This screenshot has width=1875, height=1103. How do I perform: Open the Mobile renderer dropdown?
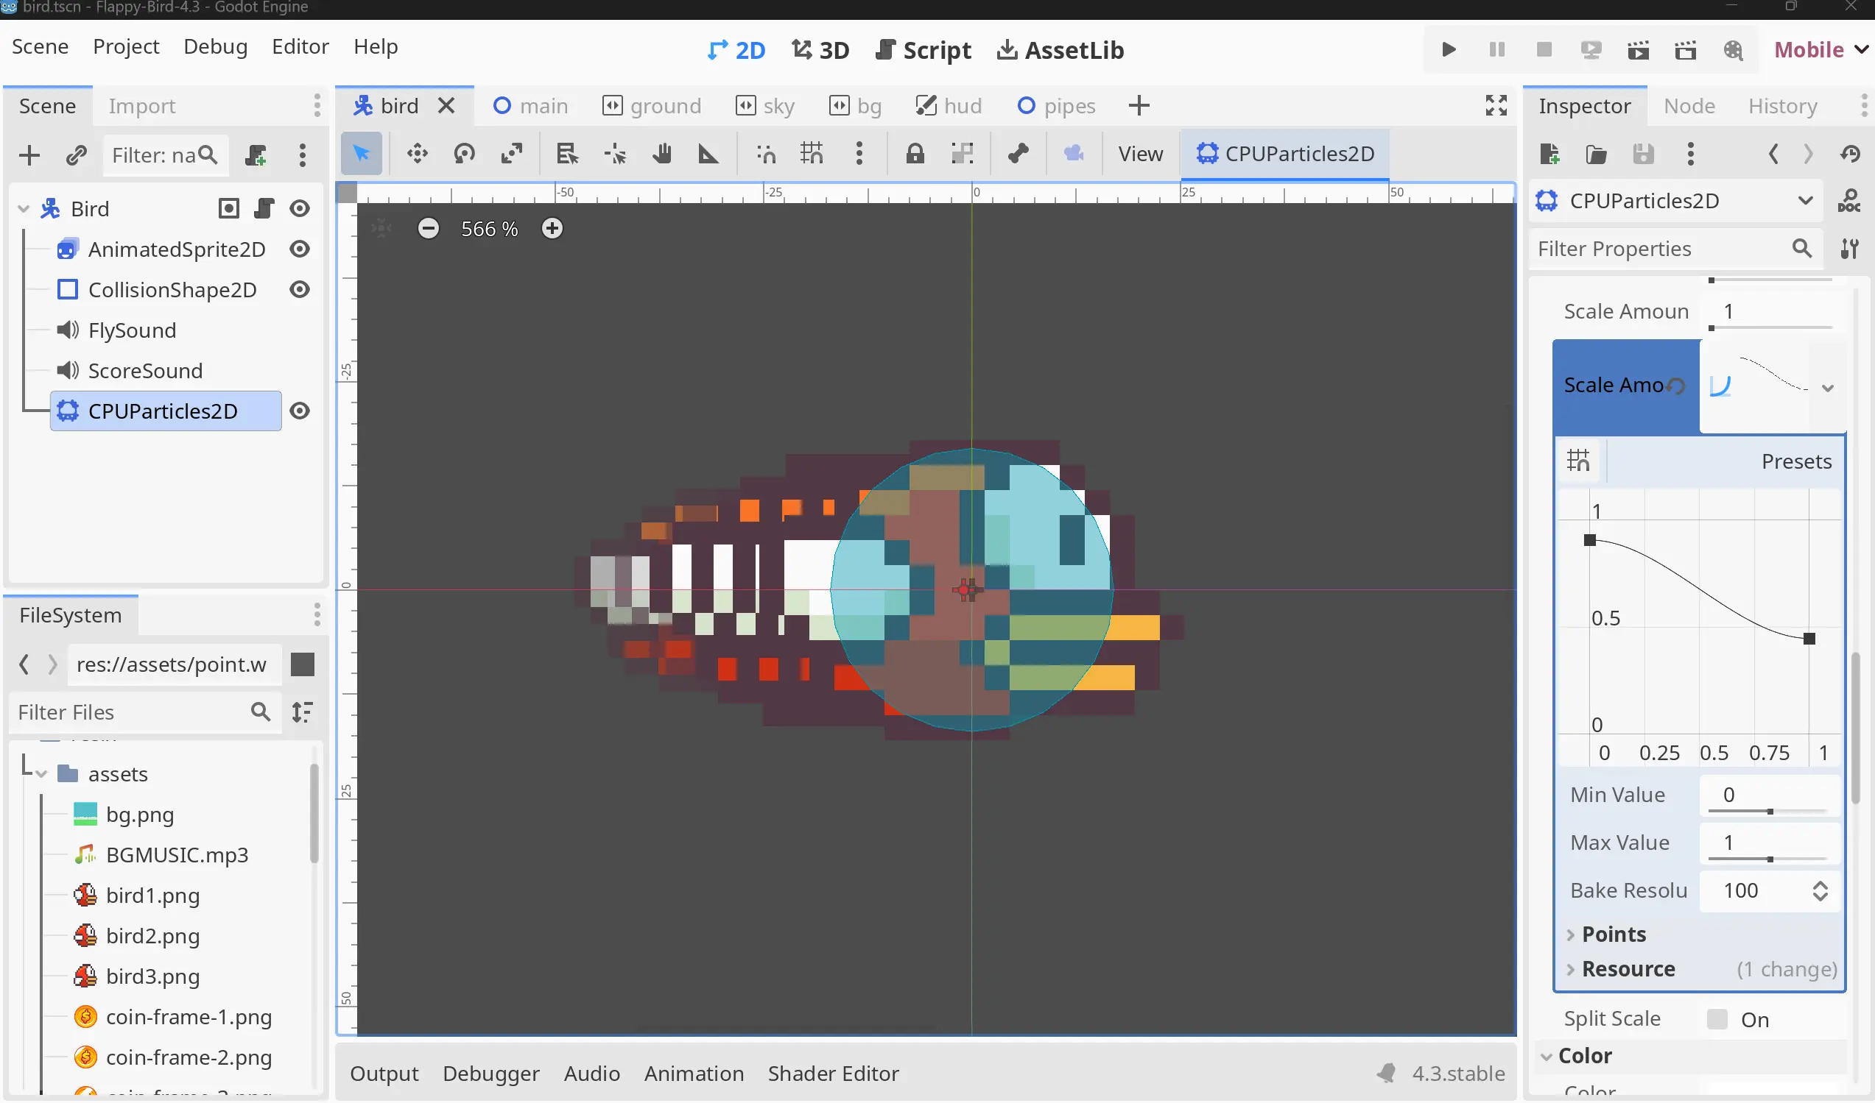(x=1821, y=50)
